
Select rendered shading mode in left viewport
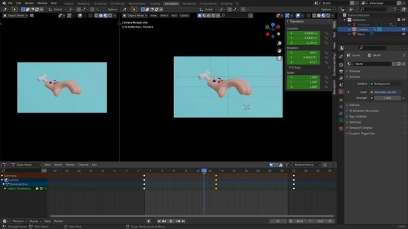(110, 15)
